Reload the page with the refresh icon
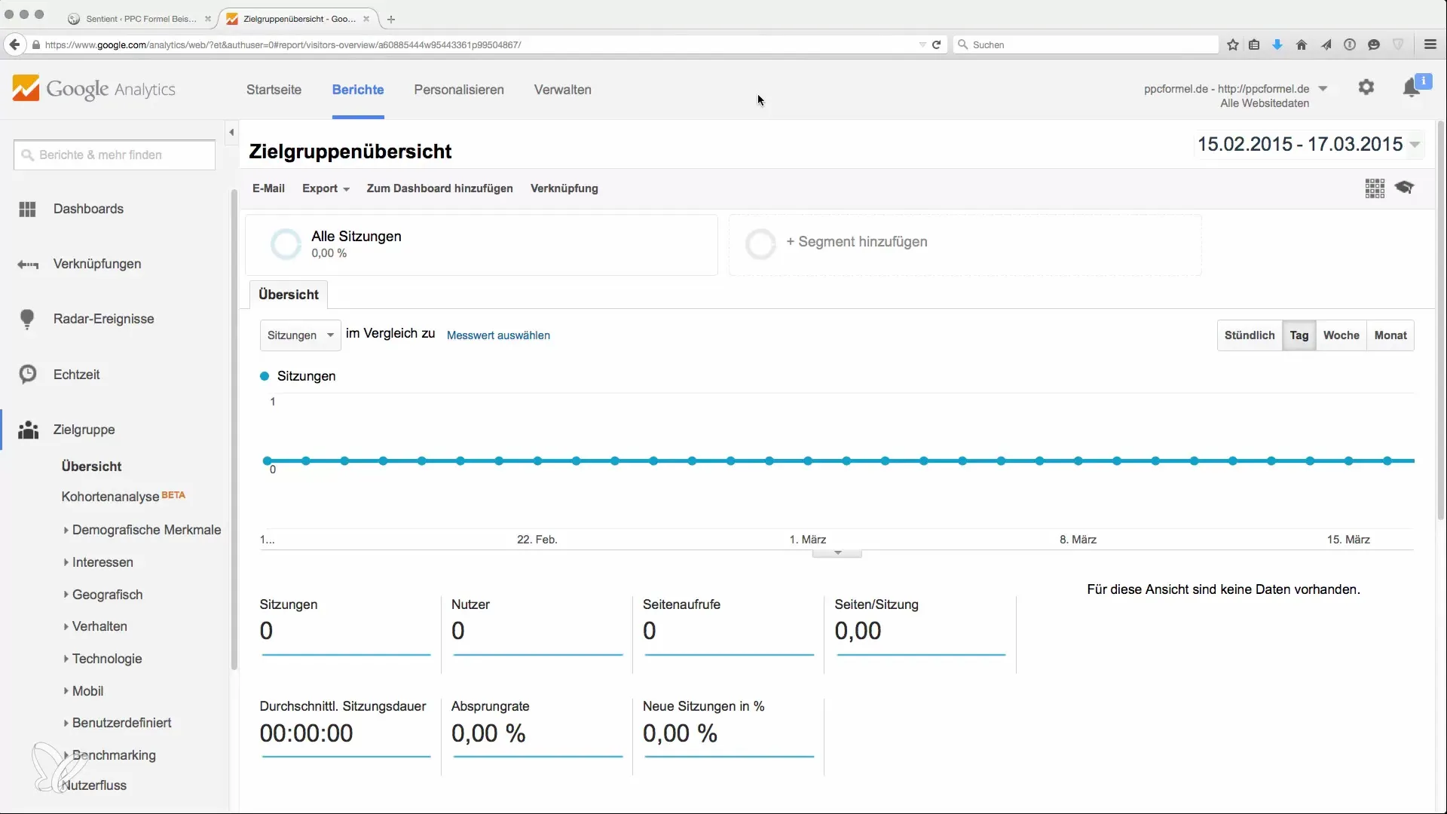Image resolution: width=1447 pixels, height=814 pixels. (936, 44)
